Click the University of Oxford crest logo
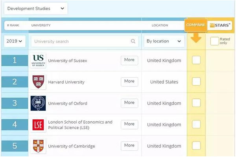Screen dimensions: 236x157 point(38,103)
